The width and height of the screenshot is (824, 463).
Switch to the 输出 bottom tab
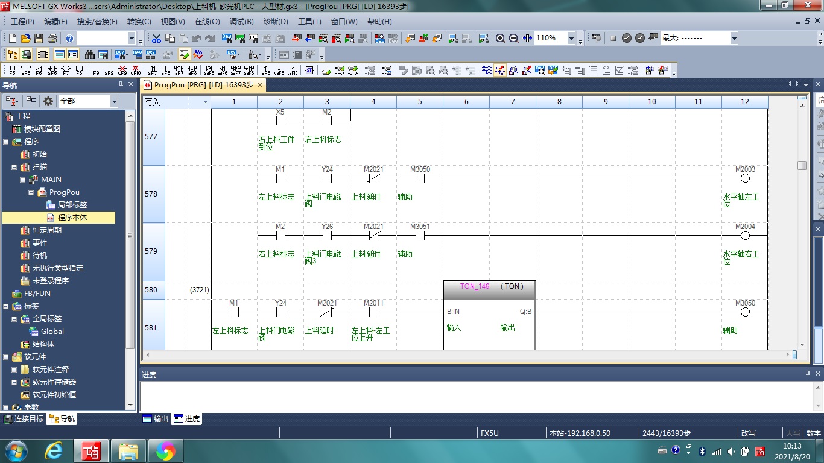point(155,419)
